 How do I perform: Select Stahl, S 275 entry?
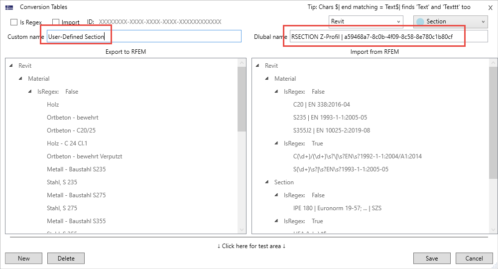point(62,208)
